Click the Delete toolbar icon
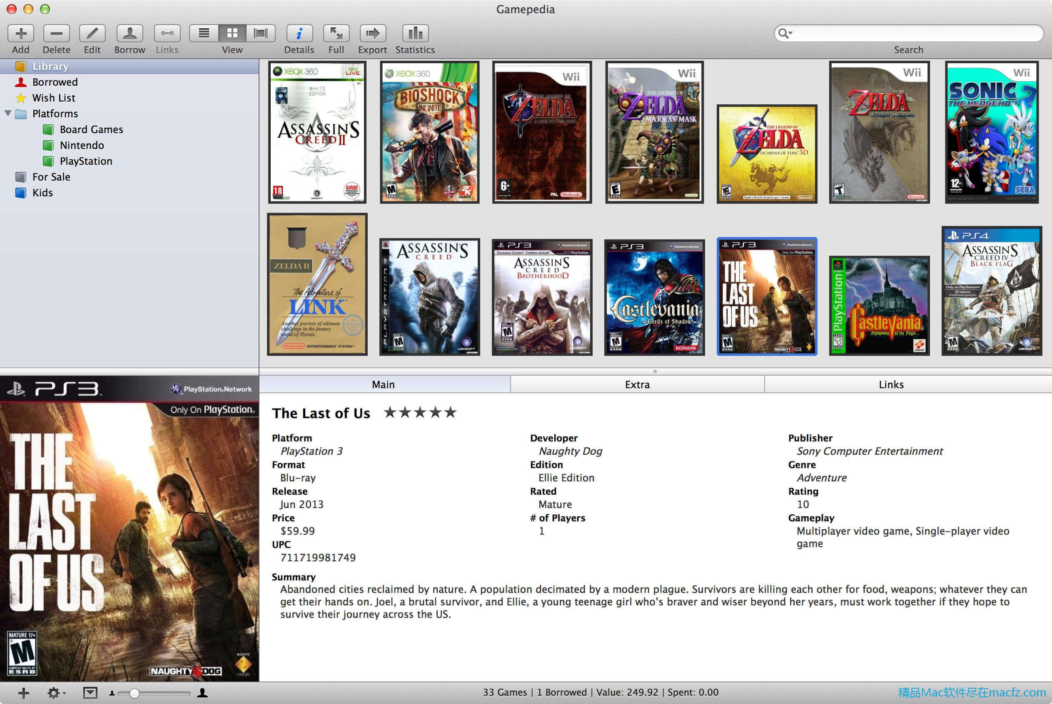1052x704 pixels. [x=57, y=33]
